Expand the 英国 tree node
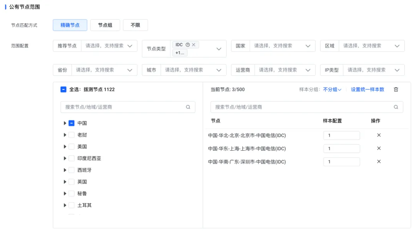The height and width of the screenshot is (232, 418). point(65,182)
